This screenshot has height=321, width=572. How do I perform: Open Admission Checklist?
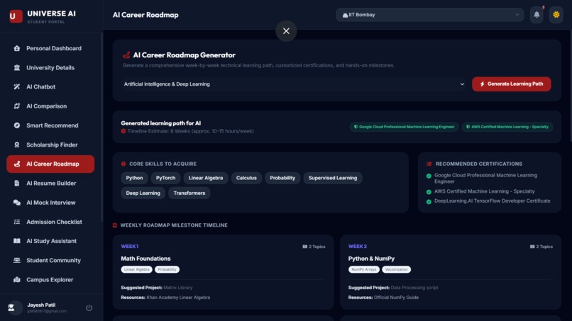pos(50,222)
